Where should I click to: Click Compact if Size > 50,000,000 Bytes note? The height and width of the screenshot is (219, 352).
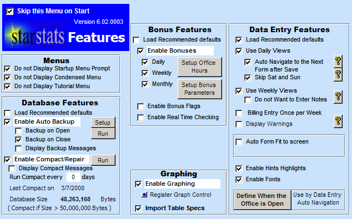coord(59,208)
